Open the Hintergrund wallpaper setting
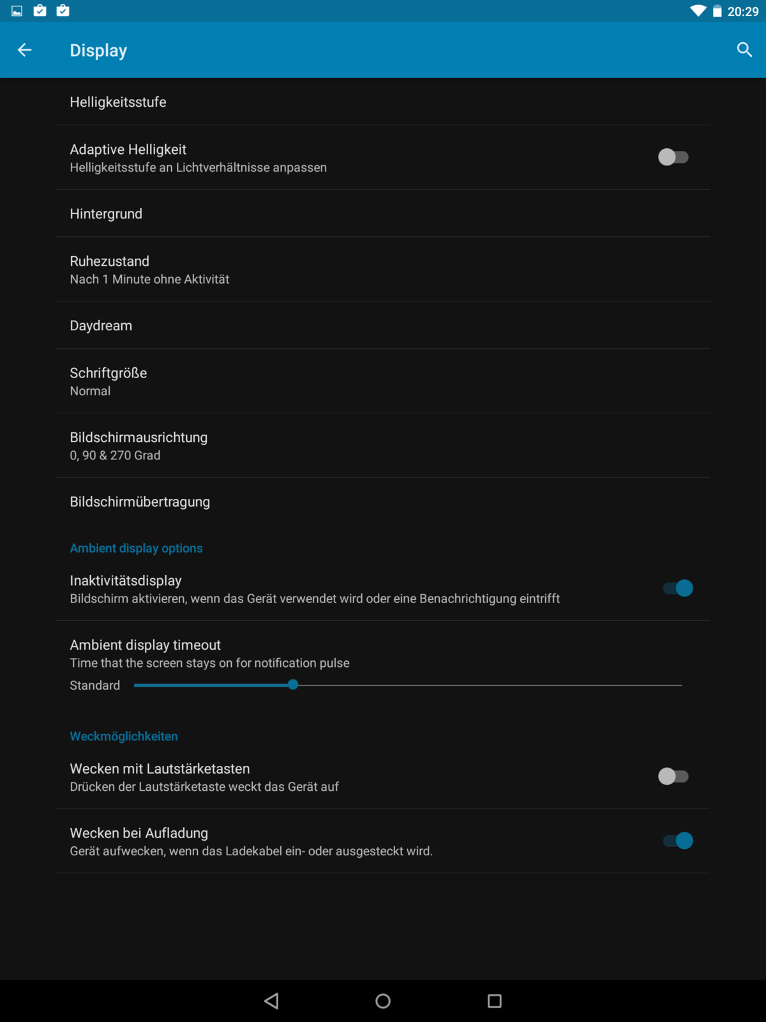Image resolution: width=766 pixels, height=1022 pixels. coord(383,214)
